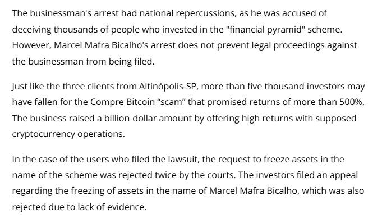Click the name 'Marcel Mafra Bicalho's' in first paragraph

pos(101,45)
